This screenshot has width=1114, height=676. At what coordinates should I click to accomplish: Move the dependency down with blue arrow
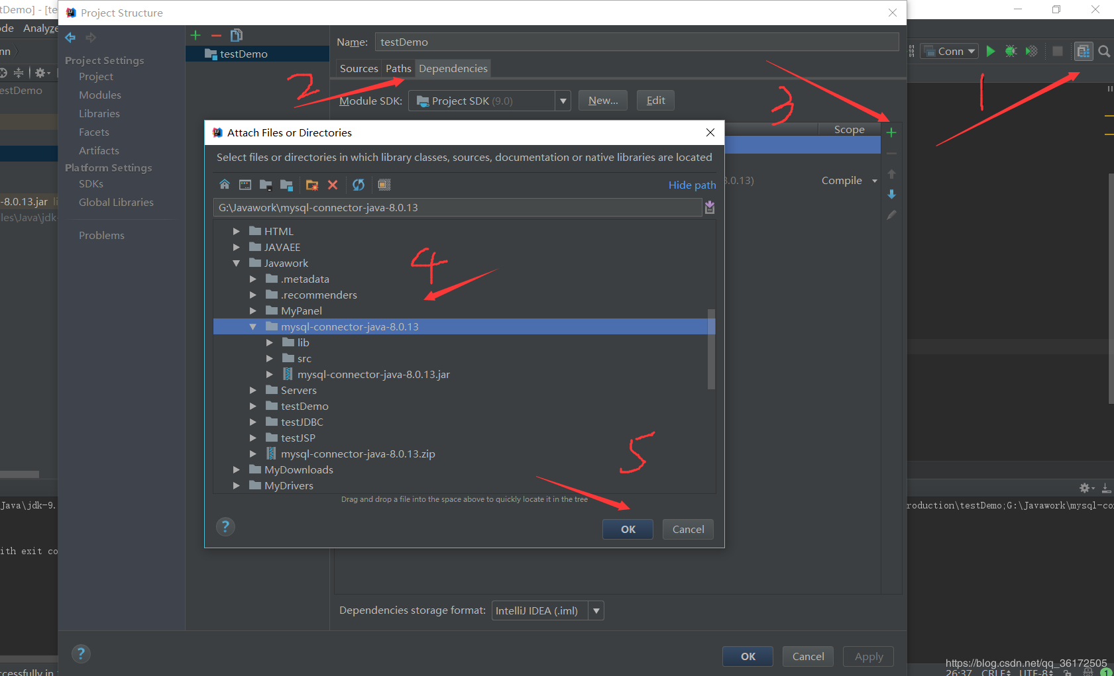pos(892,194)
